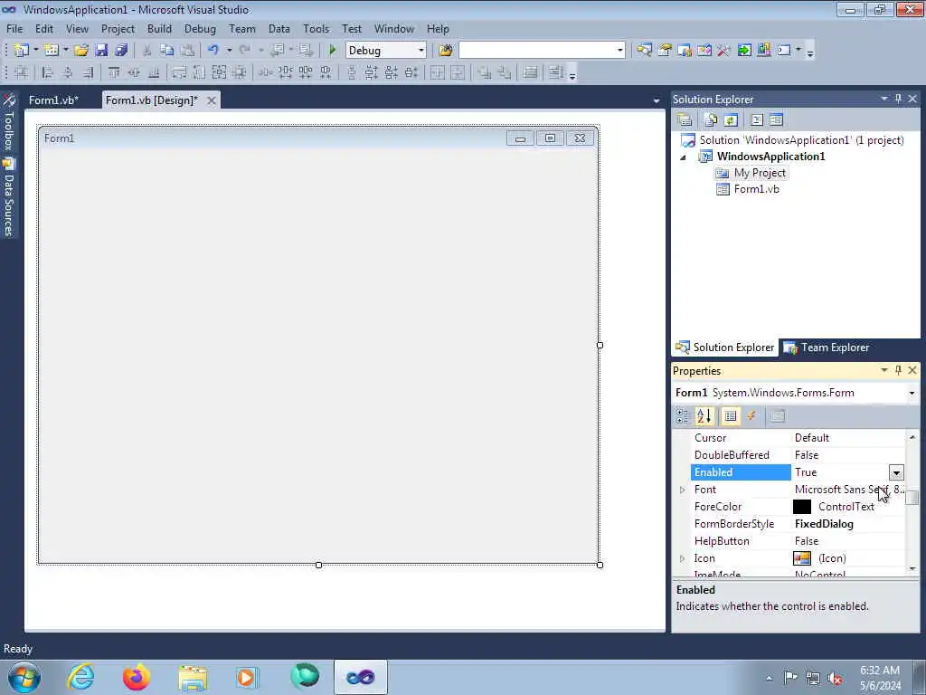The height and width of the screenshot is (695, 926).
Task: Click the Find in Files icon next to Debug
Action: [446, 51]
